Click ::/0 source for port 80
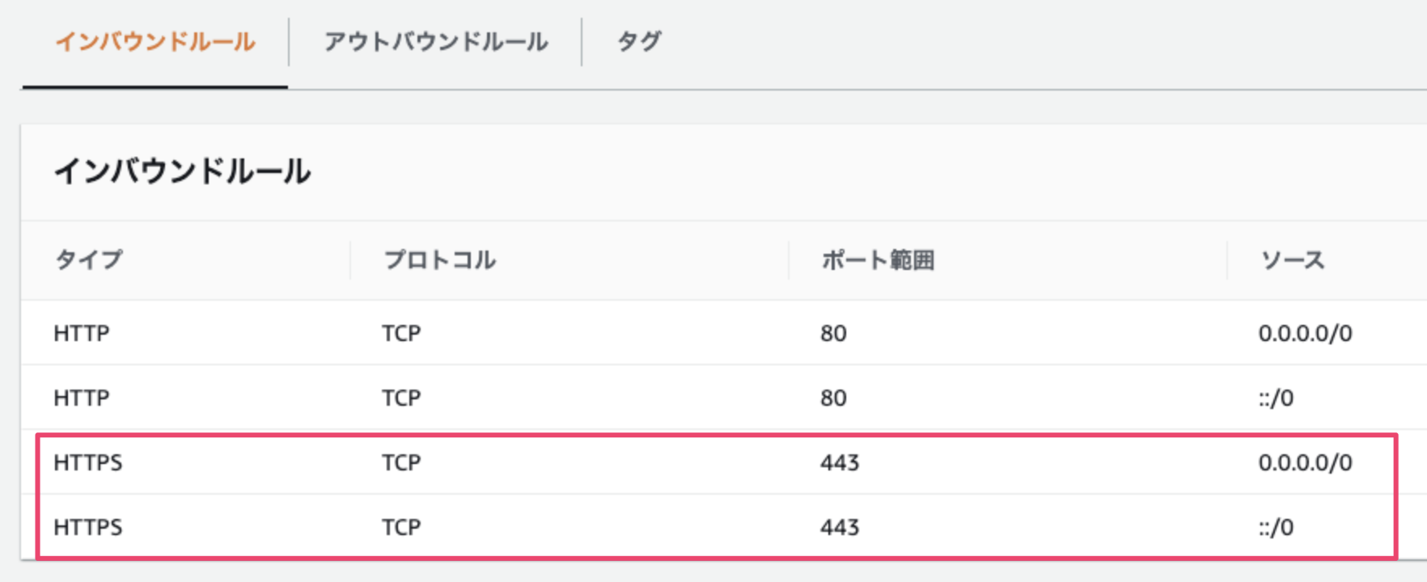Screen dimensions: 1427x582 coord(1276,398)
